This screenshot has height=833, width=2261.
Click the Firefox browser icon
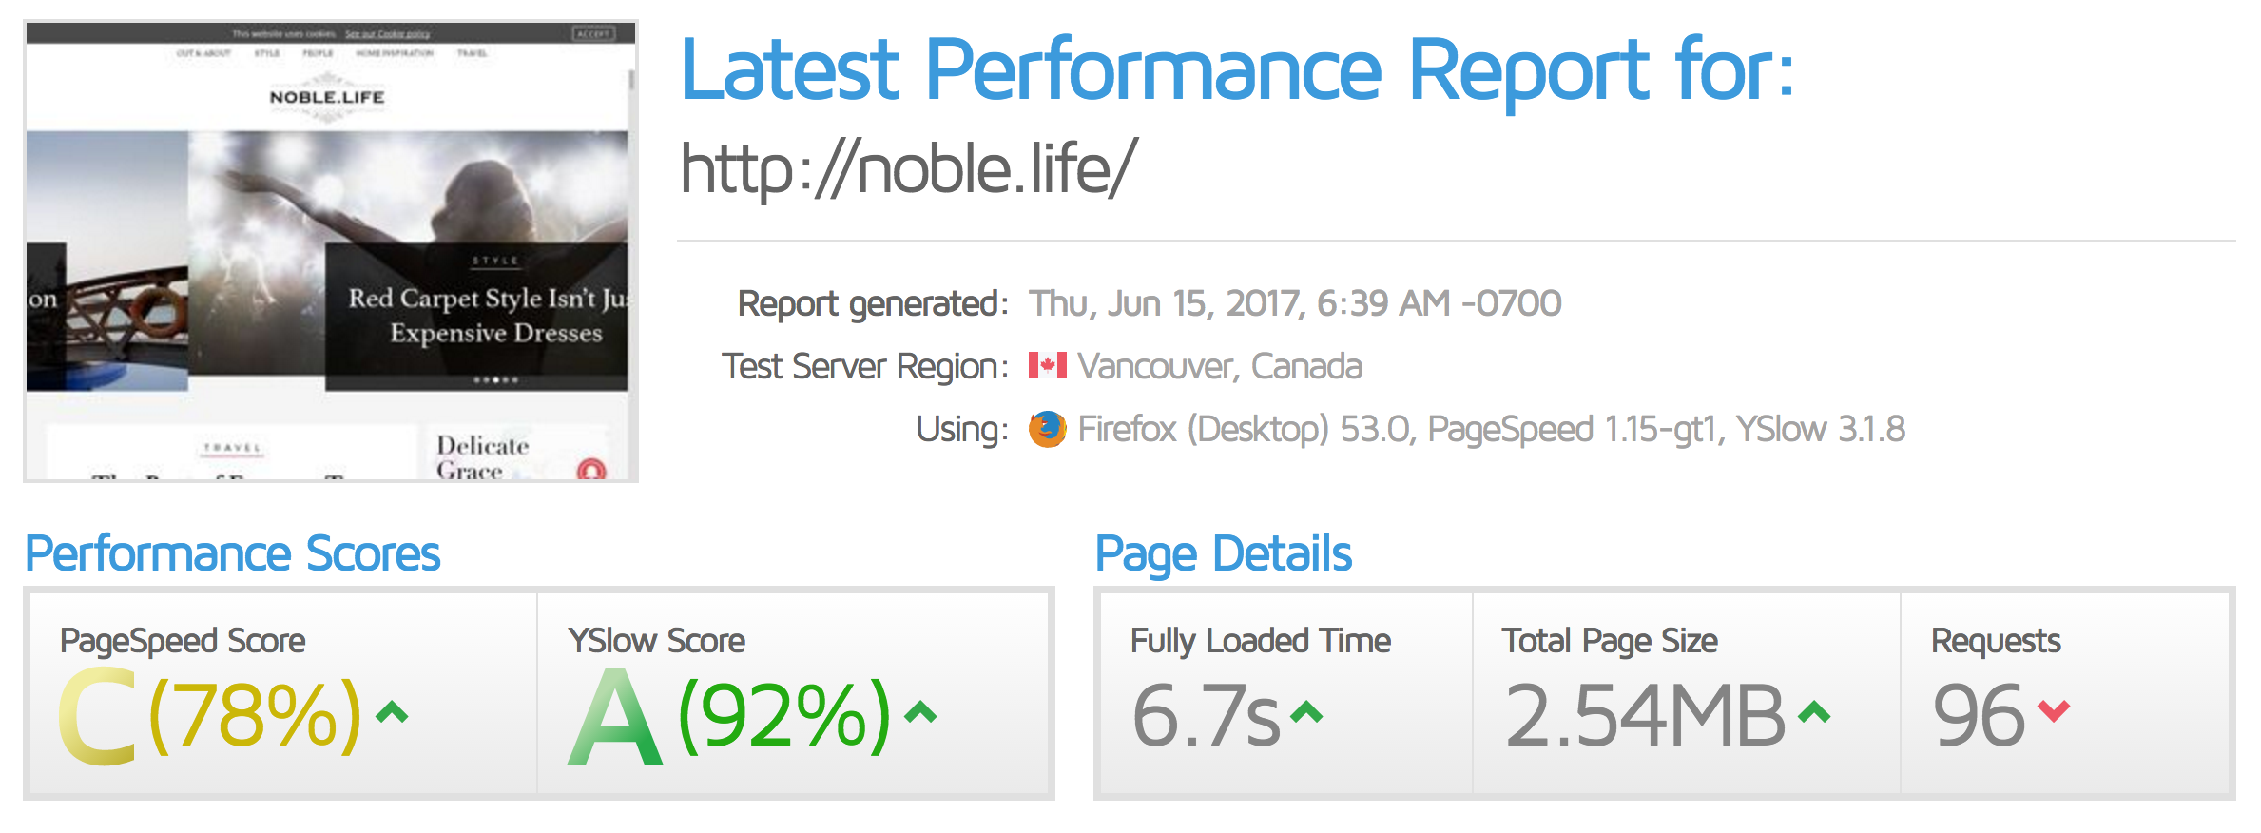click(1047, 429)
